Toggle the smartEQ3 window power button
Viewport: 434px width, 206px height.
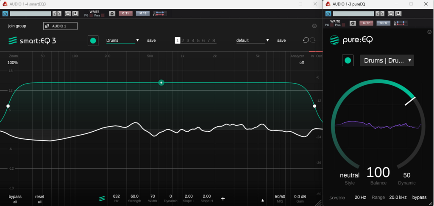point(5,14)
